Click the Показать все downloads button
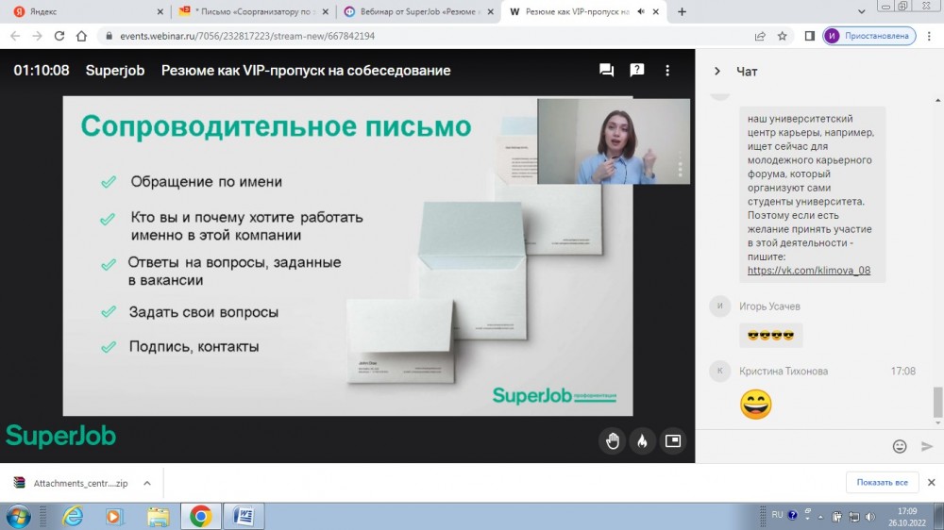 882,483
